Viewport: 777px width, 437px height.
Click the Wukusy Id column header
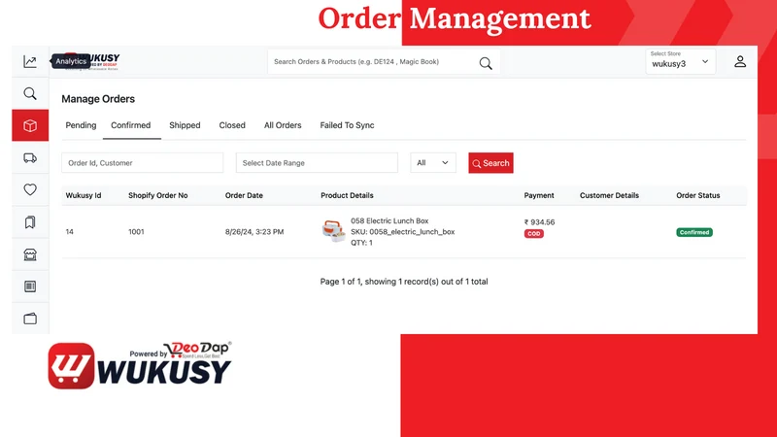click(84, 196)
